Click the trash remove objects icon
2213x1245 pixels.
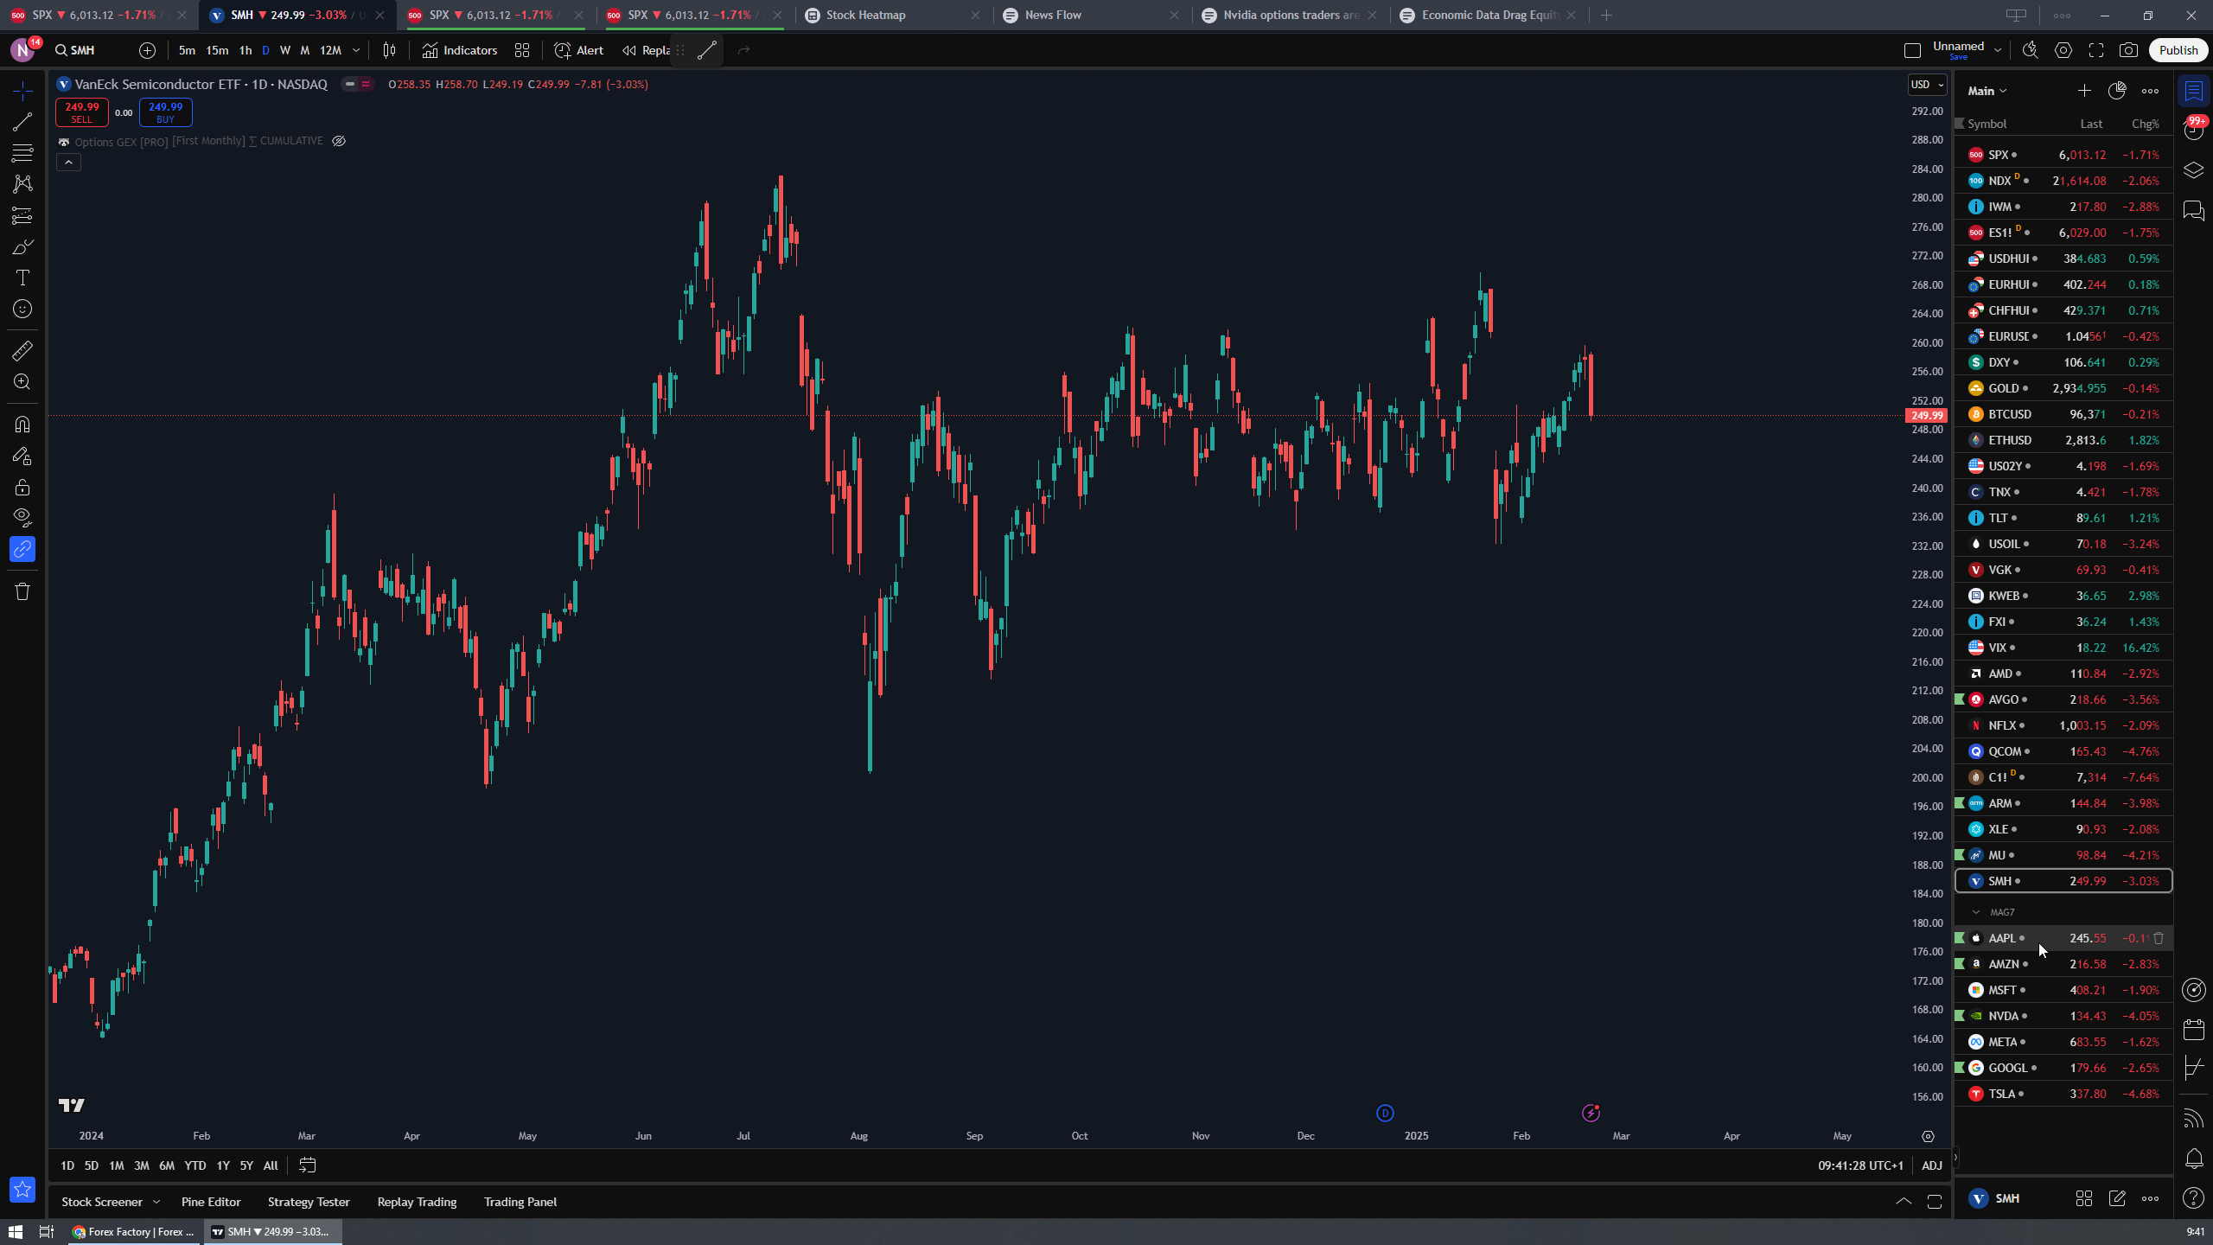point(22,591)
